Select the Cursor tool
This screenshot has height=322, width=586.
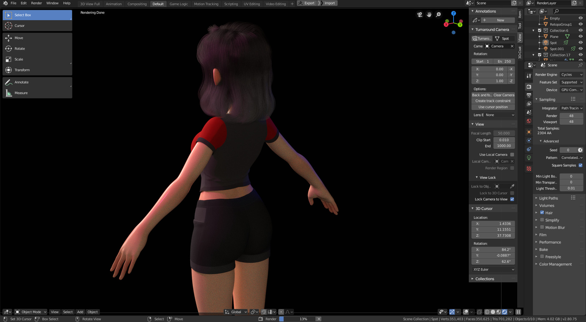pos(37,26)
